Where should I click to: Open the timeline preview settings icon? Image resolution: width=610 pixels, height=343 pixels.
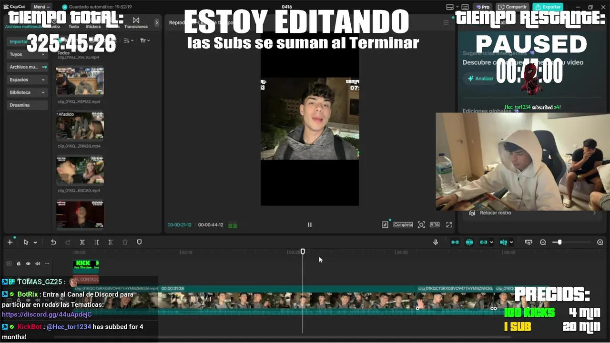click(528, 242)
